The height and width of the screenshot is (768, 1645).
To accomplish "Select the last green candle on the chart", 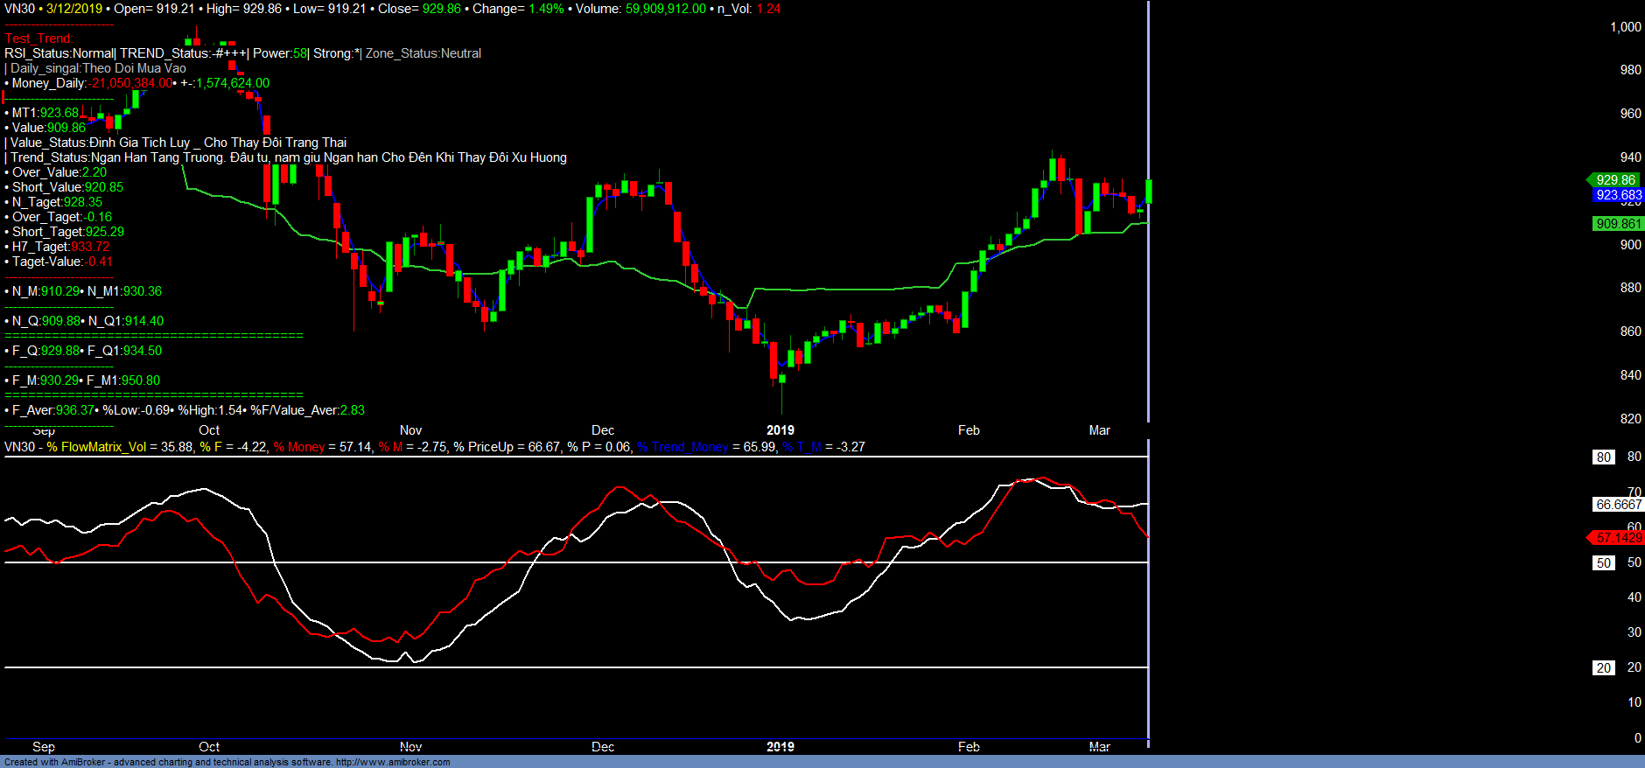I will (1148, 192).
